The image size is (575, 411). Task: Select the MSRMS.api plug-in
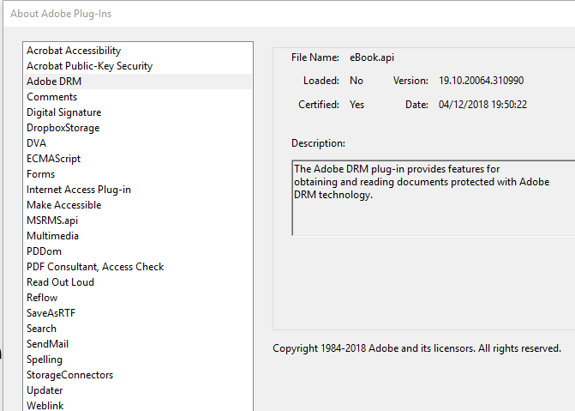(52, 221)
